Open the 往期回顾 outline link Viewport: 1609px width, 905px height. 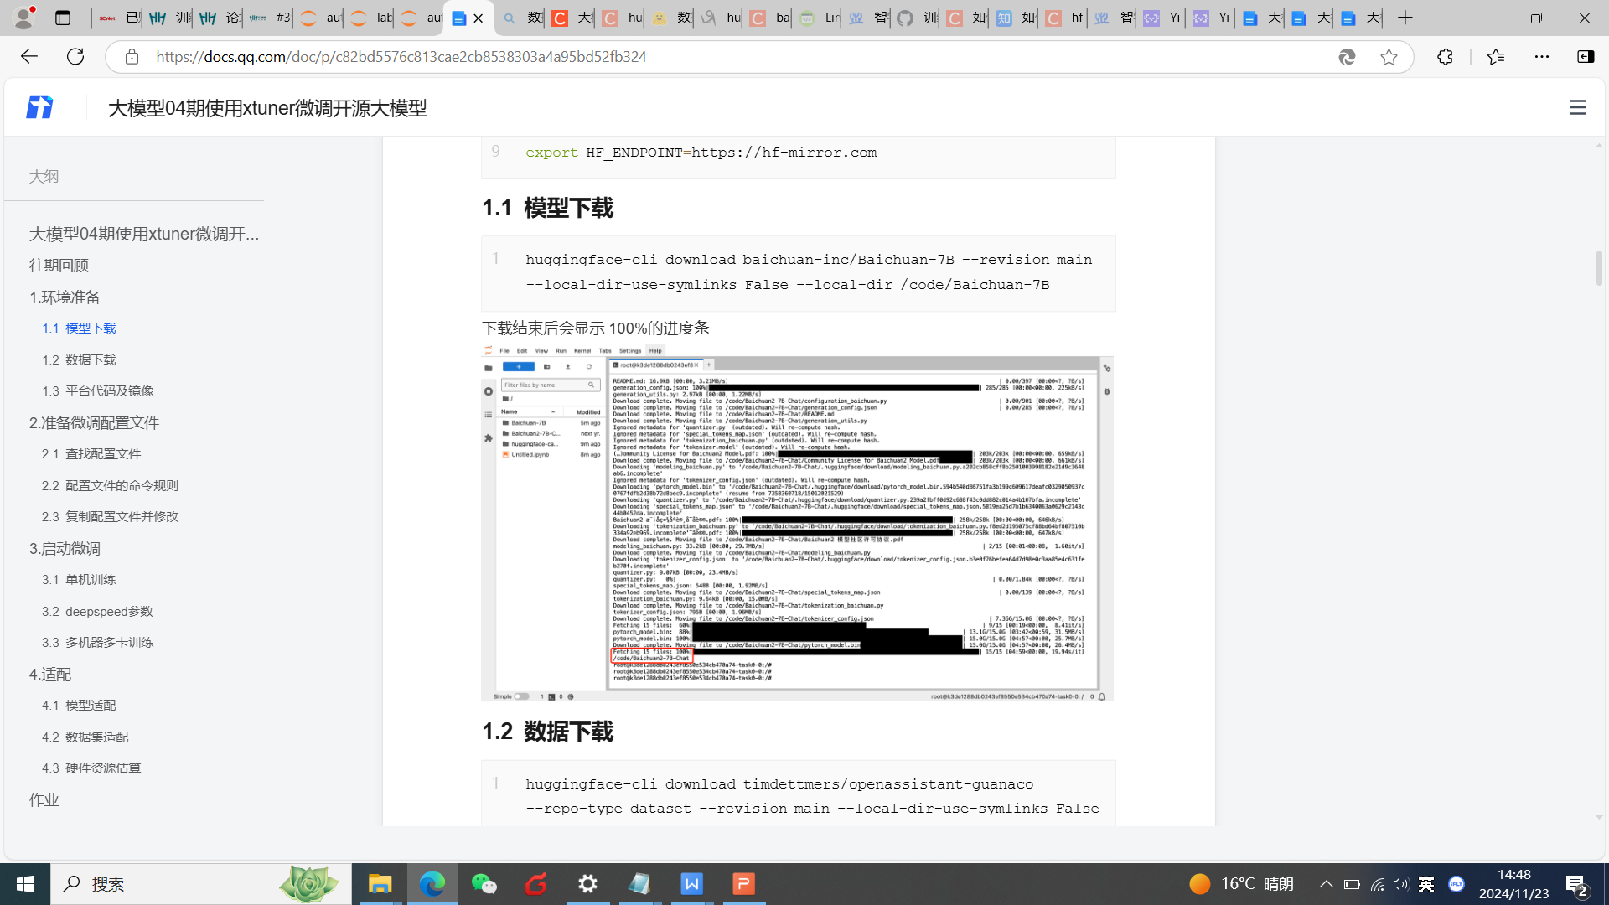[59, 266]
